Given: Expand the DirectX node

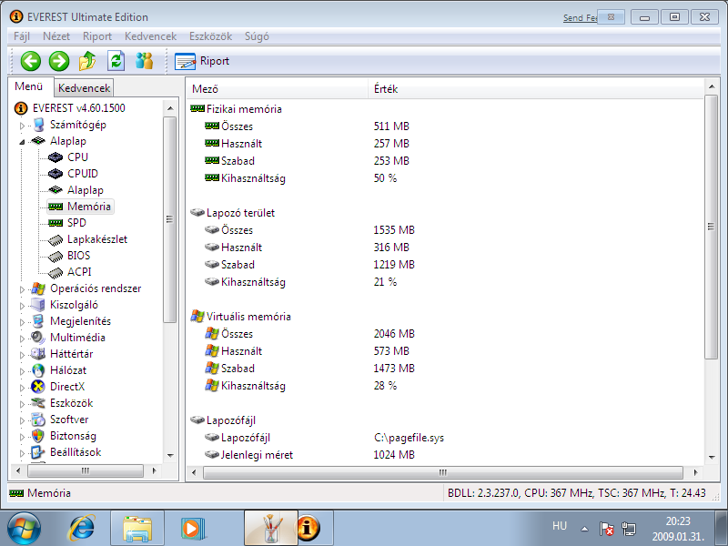Looking at the screenshot, I should [22, 388].
